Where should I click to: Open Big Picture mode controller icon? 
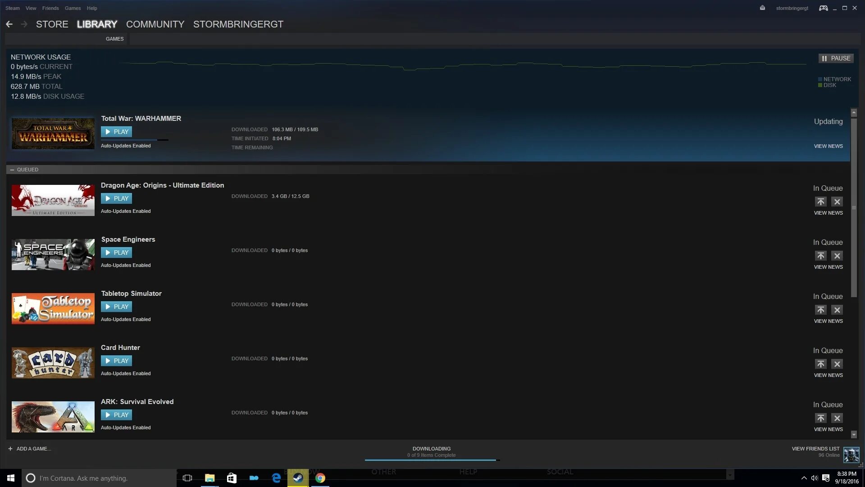pos(823,8)
